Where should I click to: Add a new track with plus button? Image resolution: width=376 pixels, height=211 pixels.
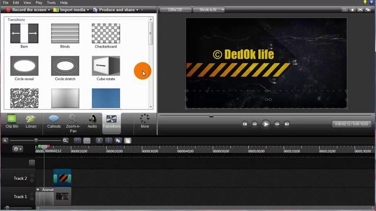[x=32, y=163]
